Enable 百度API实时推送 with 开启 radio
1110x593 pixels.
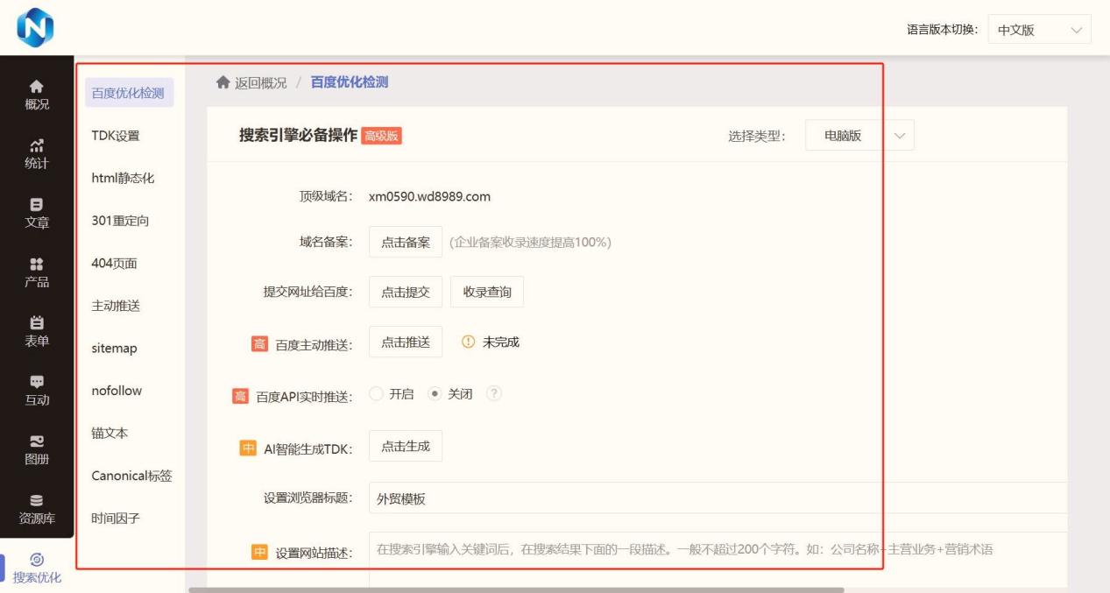pos(378,394)
